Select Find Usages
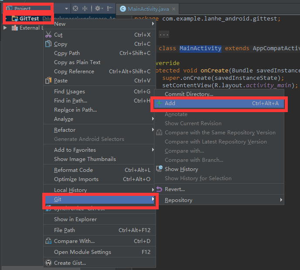This screenshot has height=270, width=300. 99,92
